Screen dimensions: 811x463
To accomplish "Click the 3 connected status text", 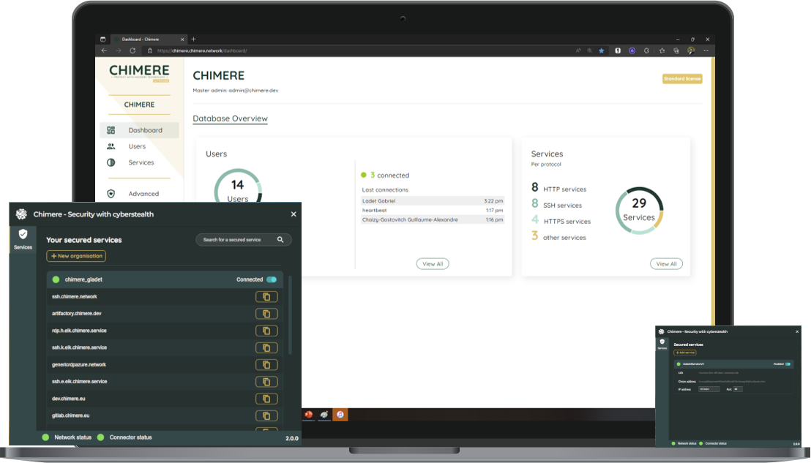I will click(x=389, y=175).
